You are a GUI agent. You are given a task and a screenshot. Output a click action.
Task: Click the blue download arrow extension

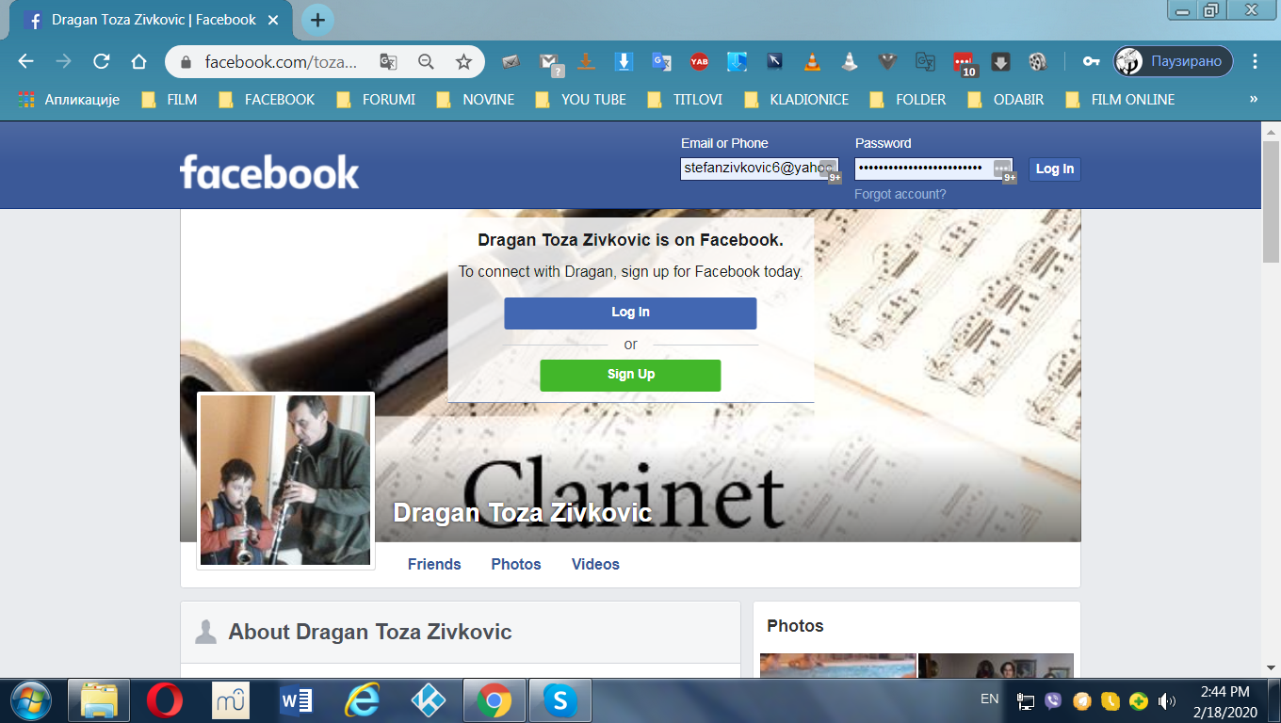point(624,62)
